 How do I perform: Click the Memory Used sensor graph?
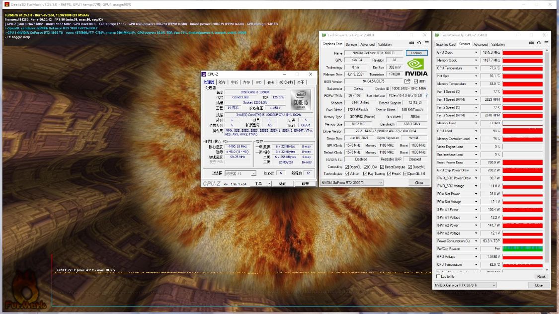coord(522,123)
